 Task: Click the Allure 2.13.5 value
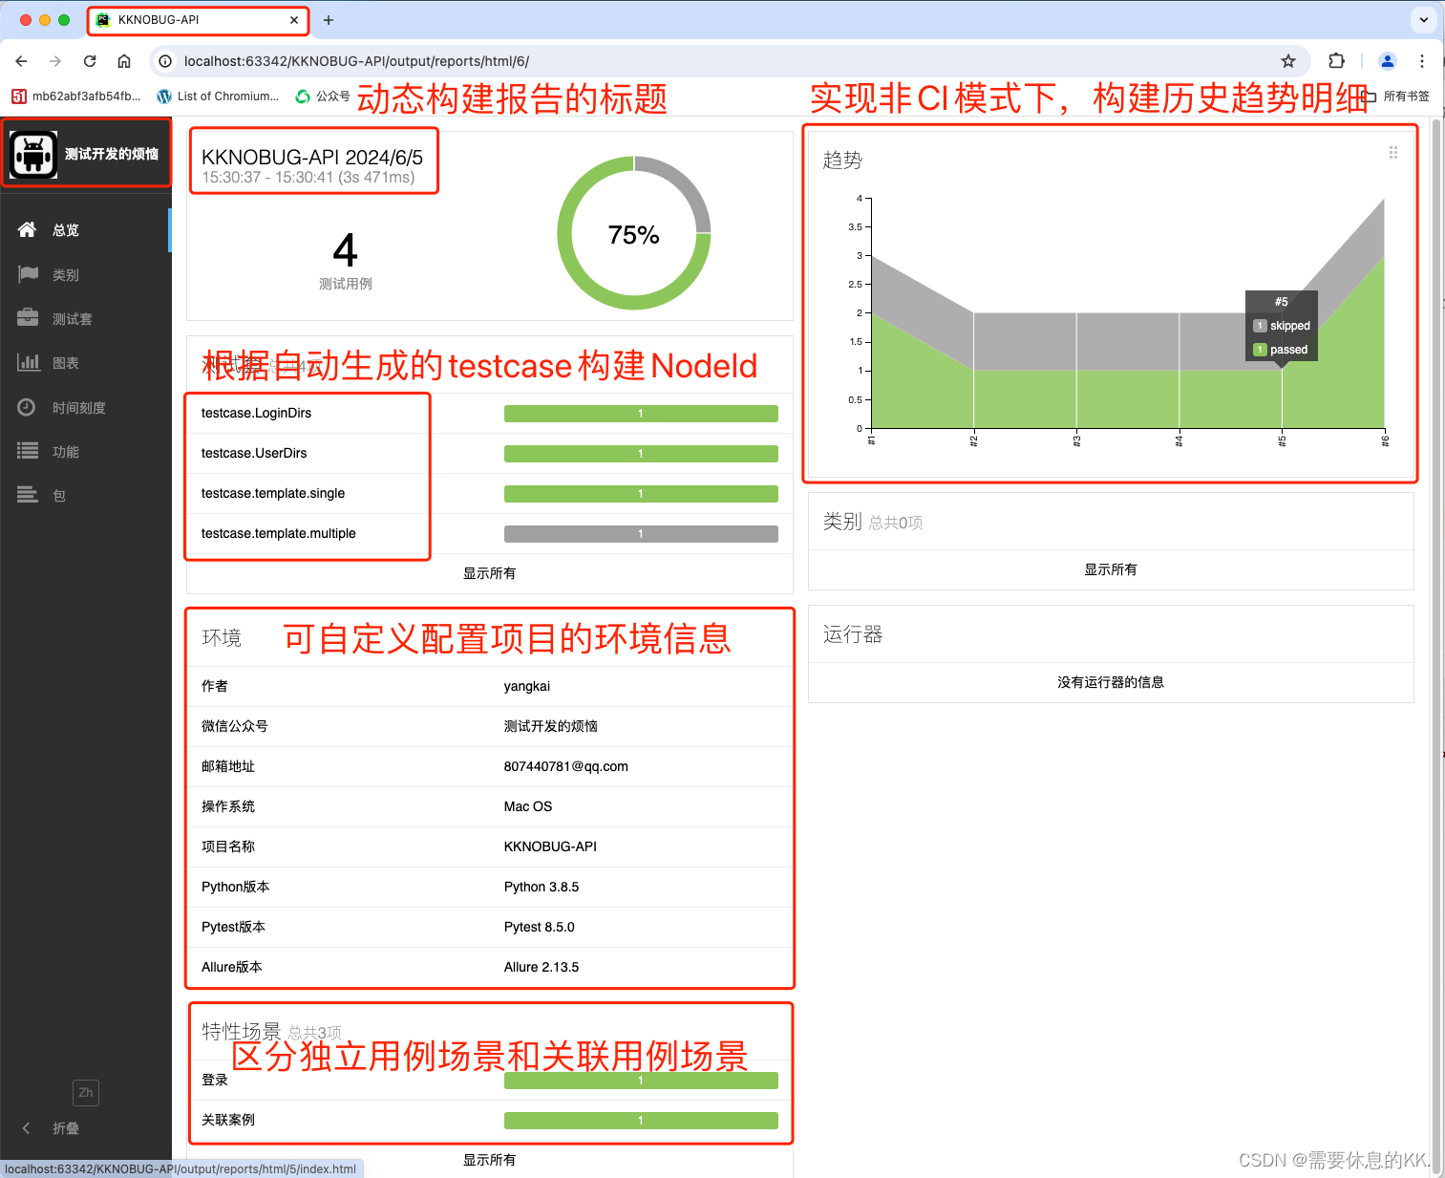click(542, 967)
